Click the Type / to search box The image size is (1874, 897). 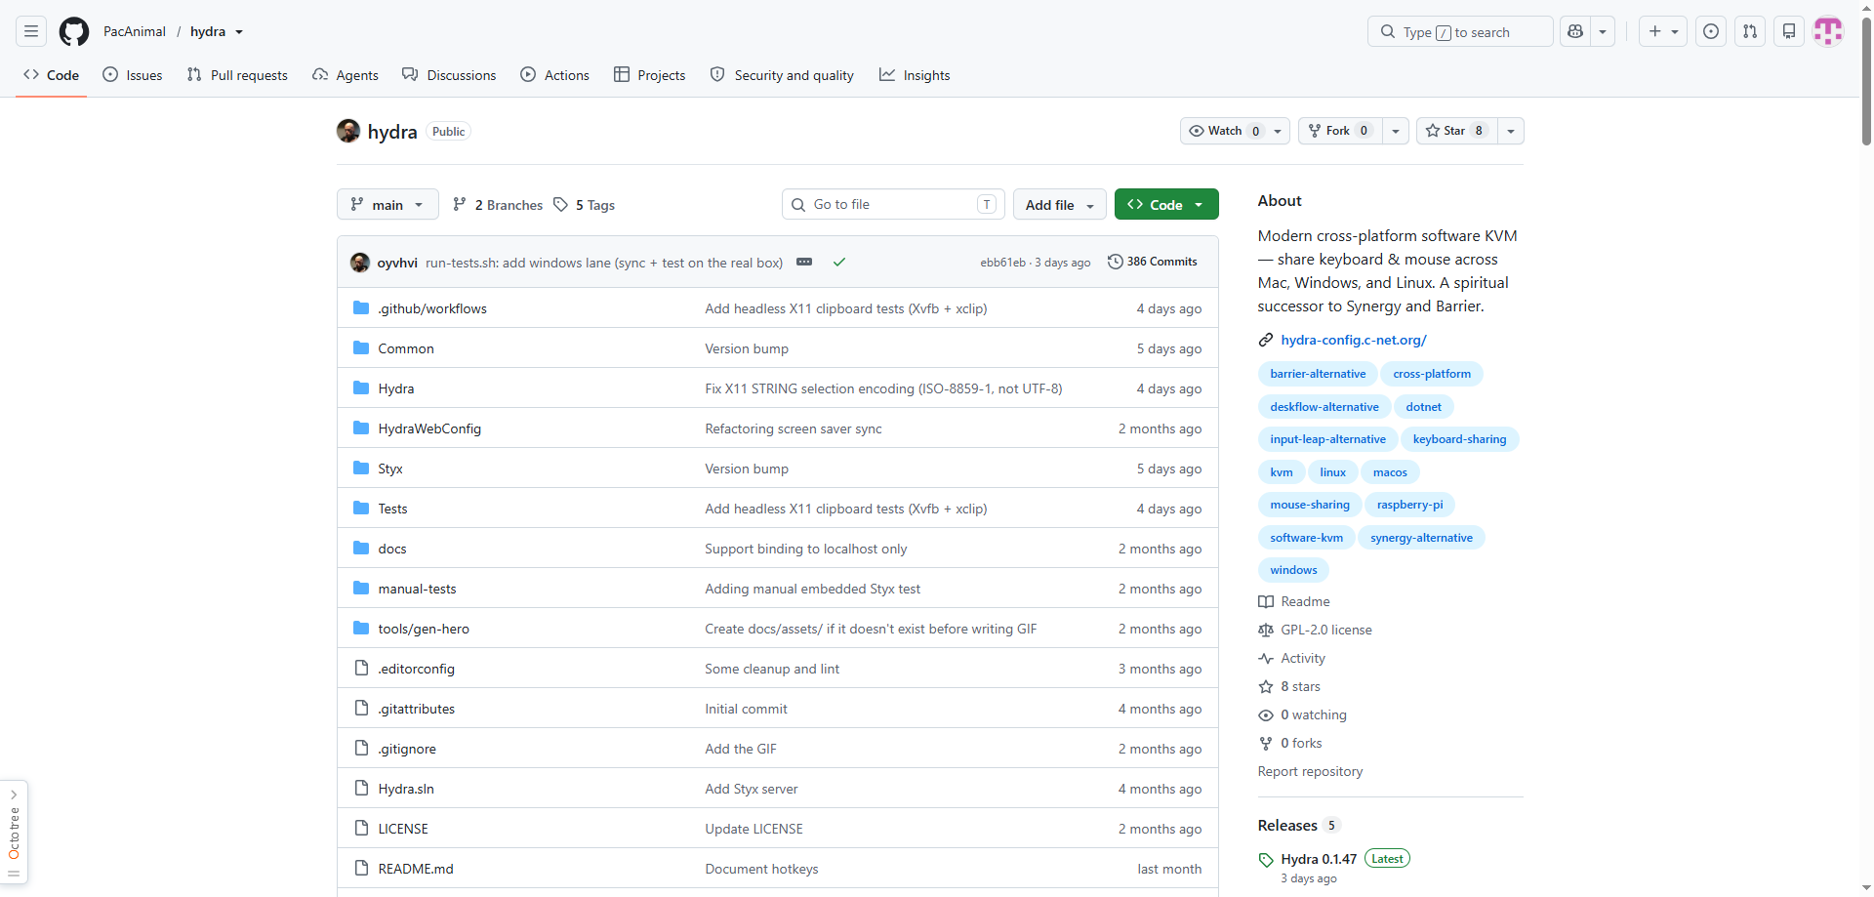pos(1460,31)
